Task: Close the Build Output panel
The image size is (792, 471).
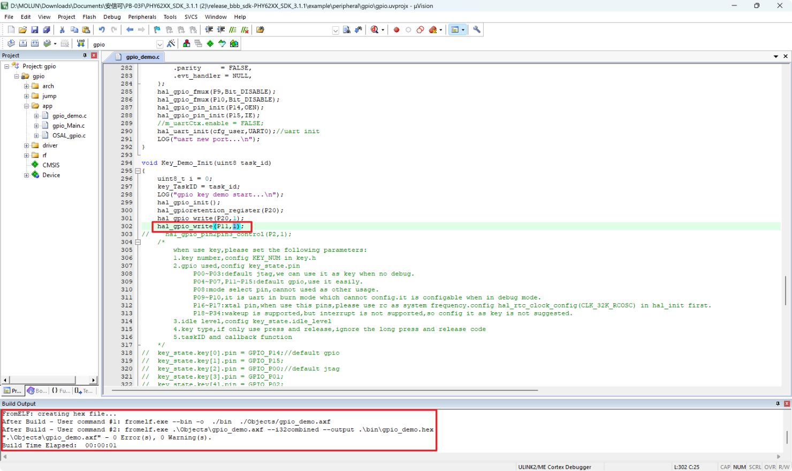Action: tap(787, 404)
